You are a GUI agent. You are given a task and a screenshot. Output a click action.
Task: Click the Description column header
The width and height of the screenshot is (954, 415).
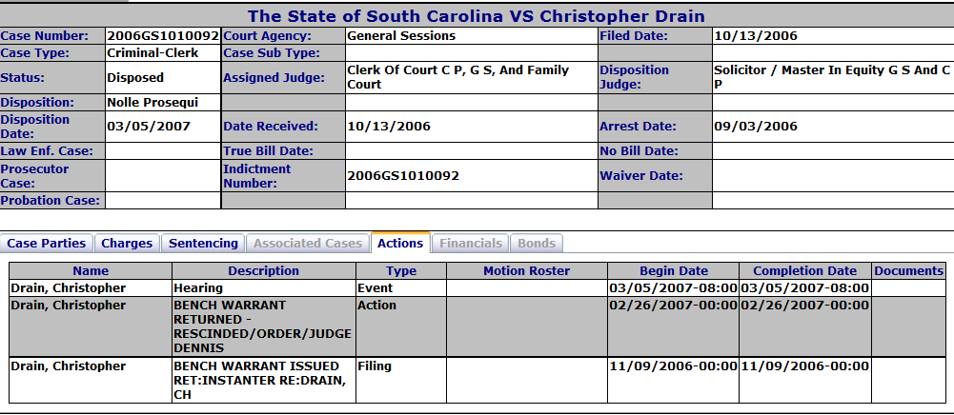264,271
